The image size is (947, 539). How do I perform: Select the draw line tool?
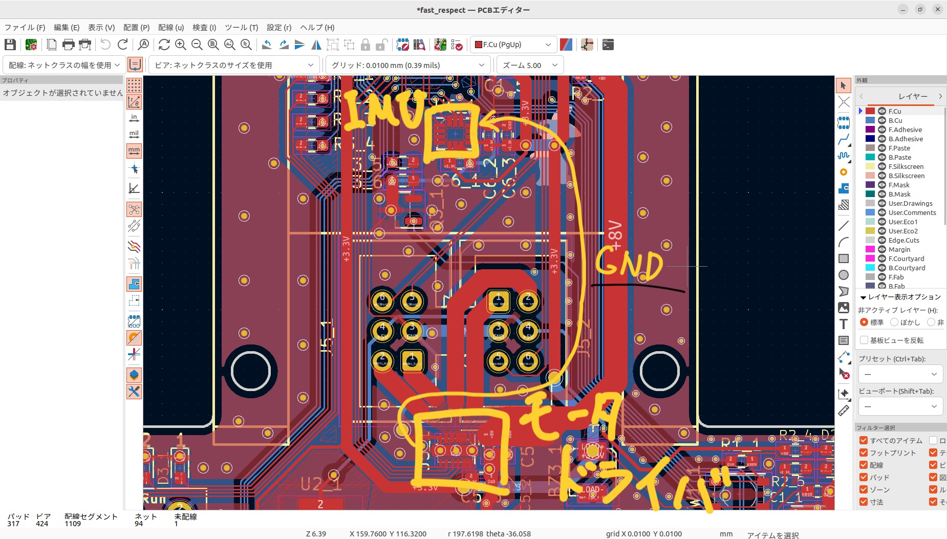coord(844,225)
